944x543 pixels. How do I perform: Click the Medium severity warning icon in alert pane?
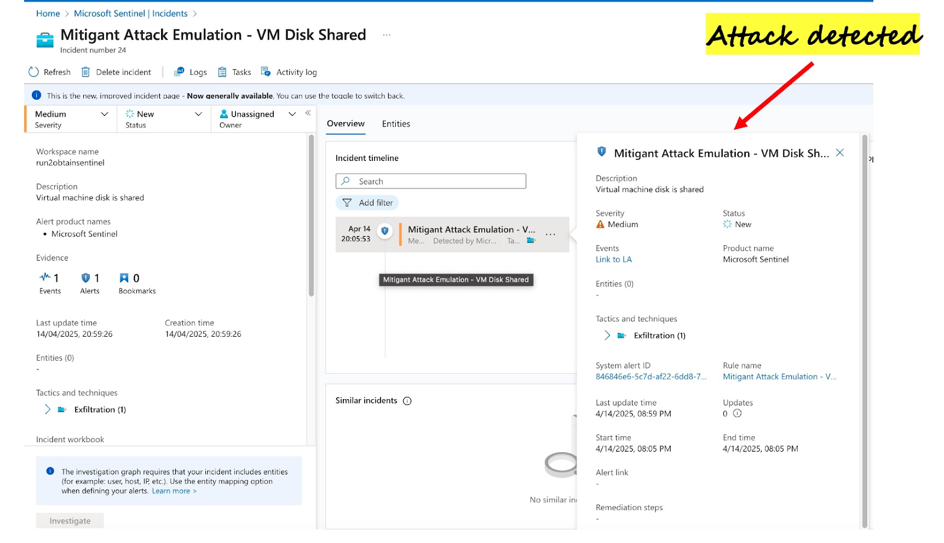point(601,224)
